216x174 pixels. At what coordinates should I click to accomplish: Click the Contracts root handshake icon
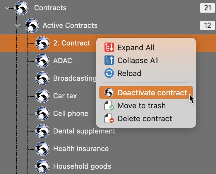(21, 8)
